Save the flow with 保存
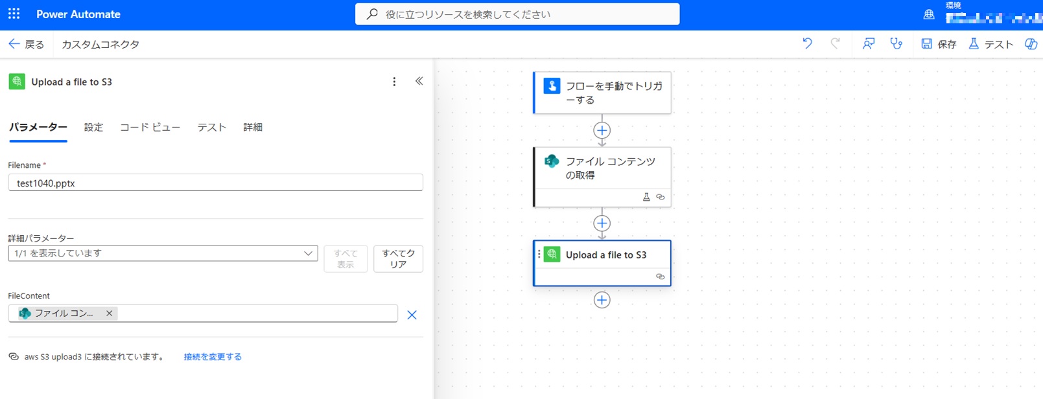Screen dimensions: 1043x399 tap(939, 44)
